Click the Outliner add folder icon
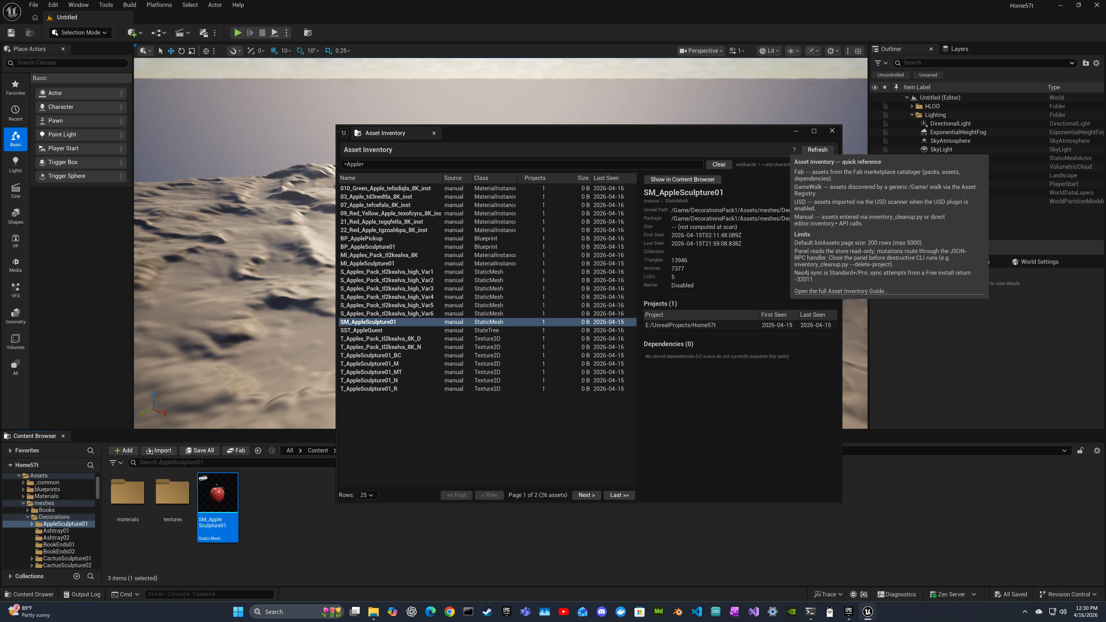 pos(1085,63)
